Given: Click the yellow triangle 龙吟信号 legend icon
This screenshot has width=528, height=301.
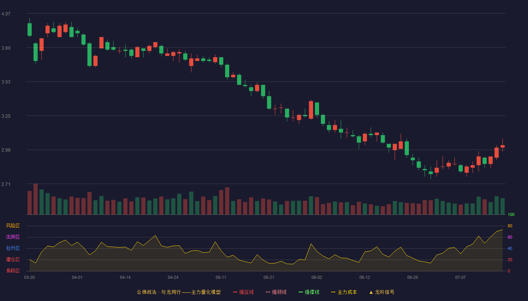Looking at the screenshot, I should [x=371, y=292].
